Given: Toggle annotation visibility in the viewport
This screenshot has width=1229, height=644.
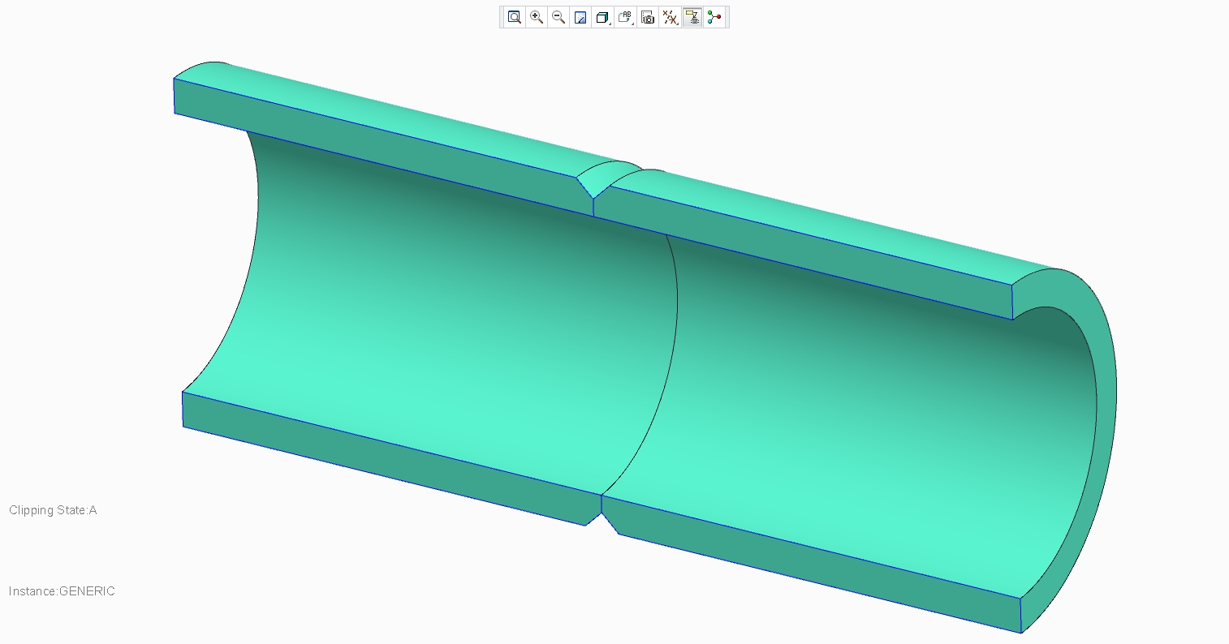Looking at the screenshot, I should coord(692,17).
